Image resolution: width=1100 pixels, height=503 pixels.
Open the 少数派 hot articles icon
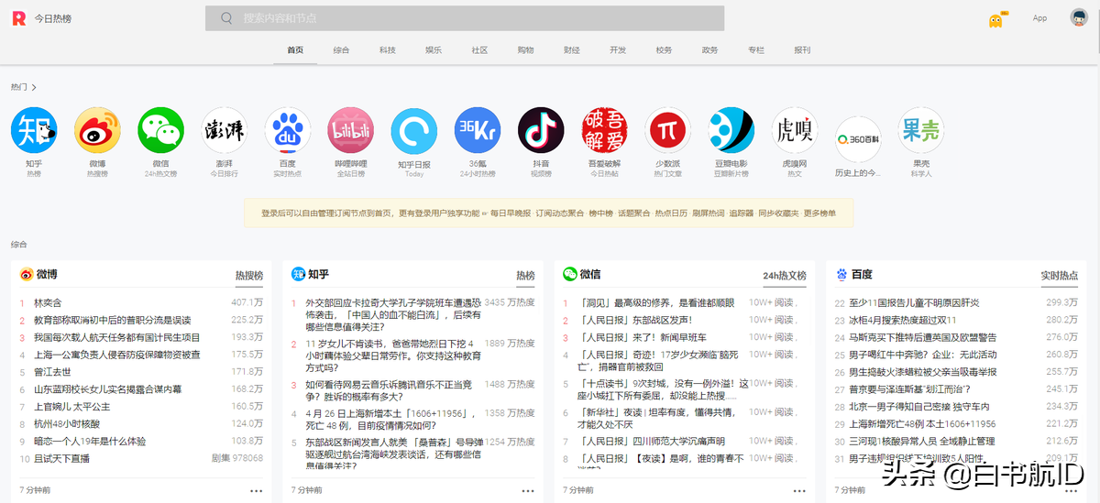[667, 129]
